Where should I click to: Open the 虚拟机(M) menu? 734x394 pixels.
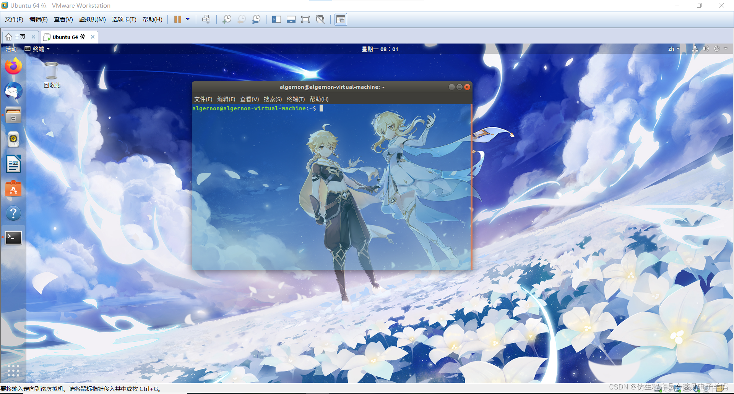point(93,19)
